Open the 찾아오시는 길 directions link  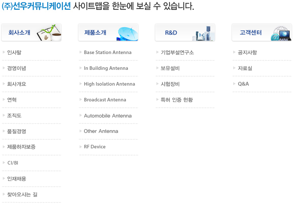[x=22, y=195]
